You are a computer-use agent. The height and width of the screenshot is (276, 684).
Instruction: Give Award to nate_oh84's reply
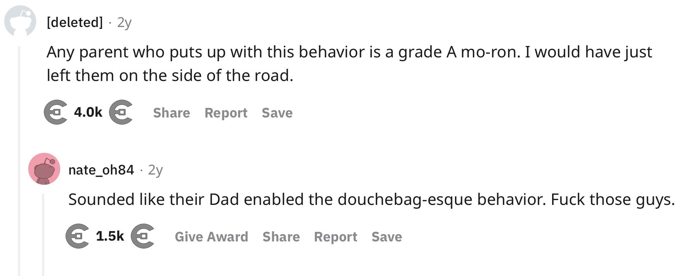pyautogui.click(x=212, y=237)
